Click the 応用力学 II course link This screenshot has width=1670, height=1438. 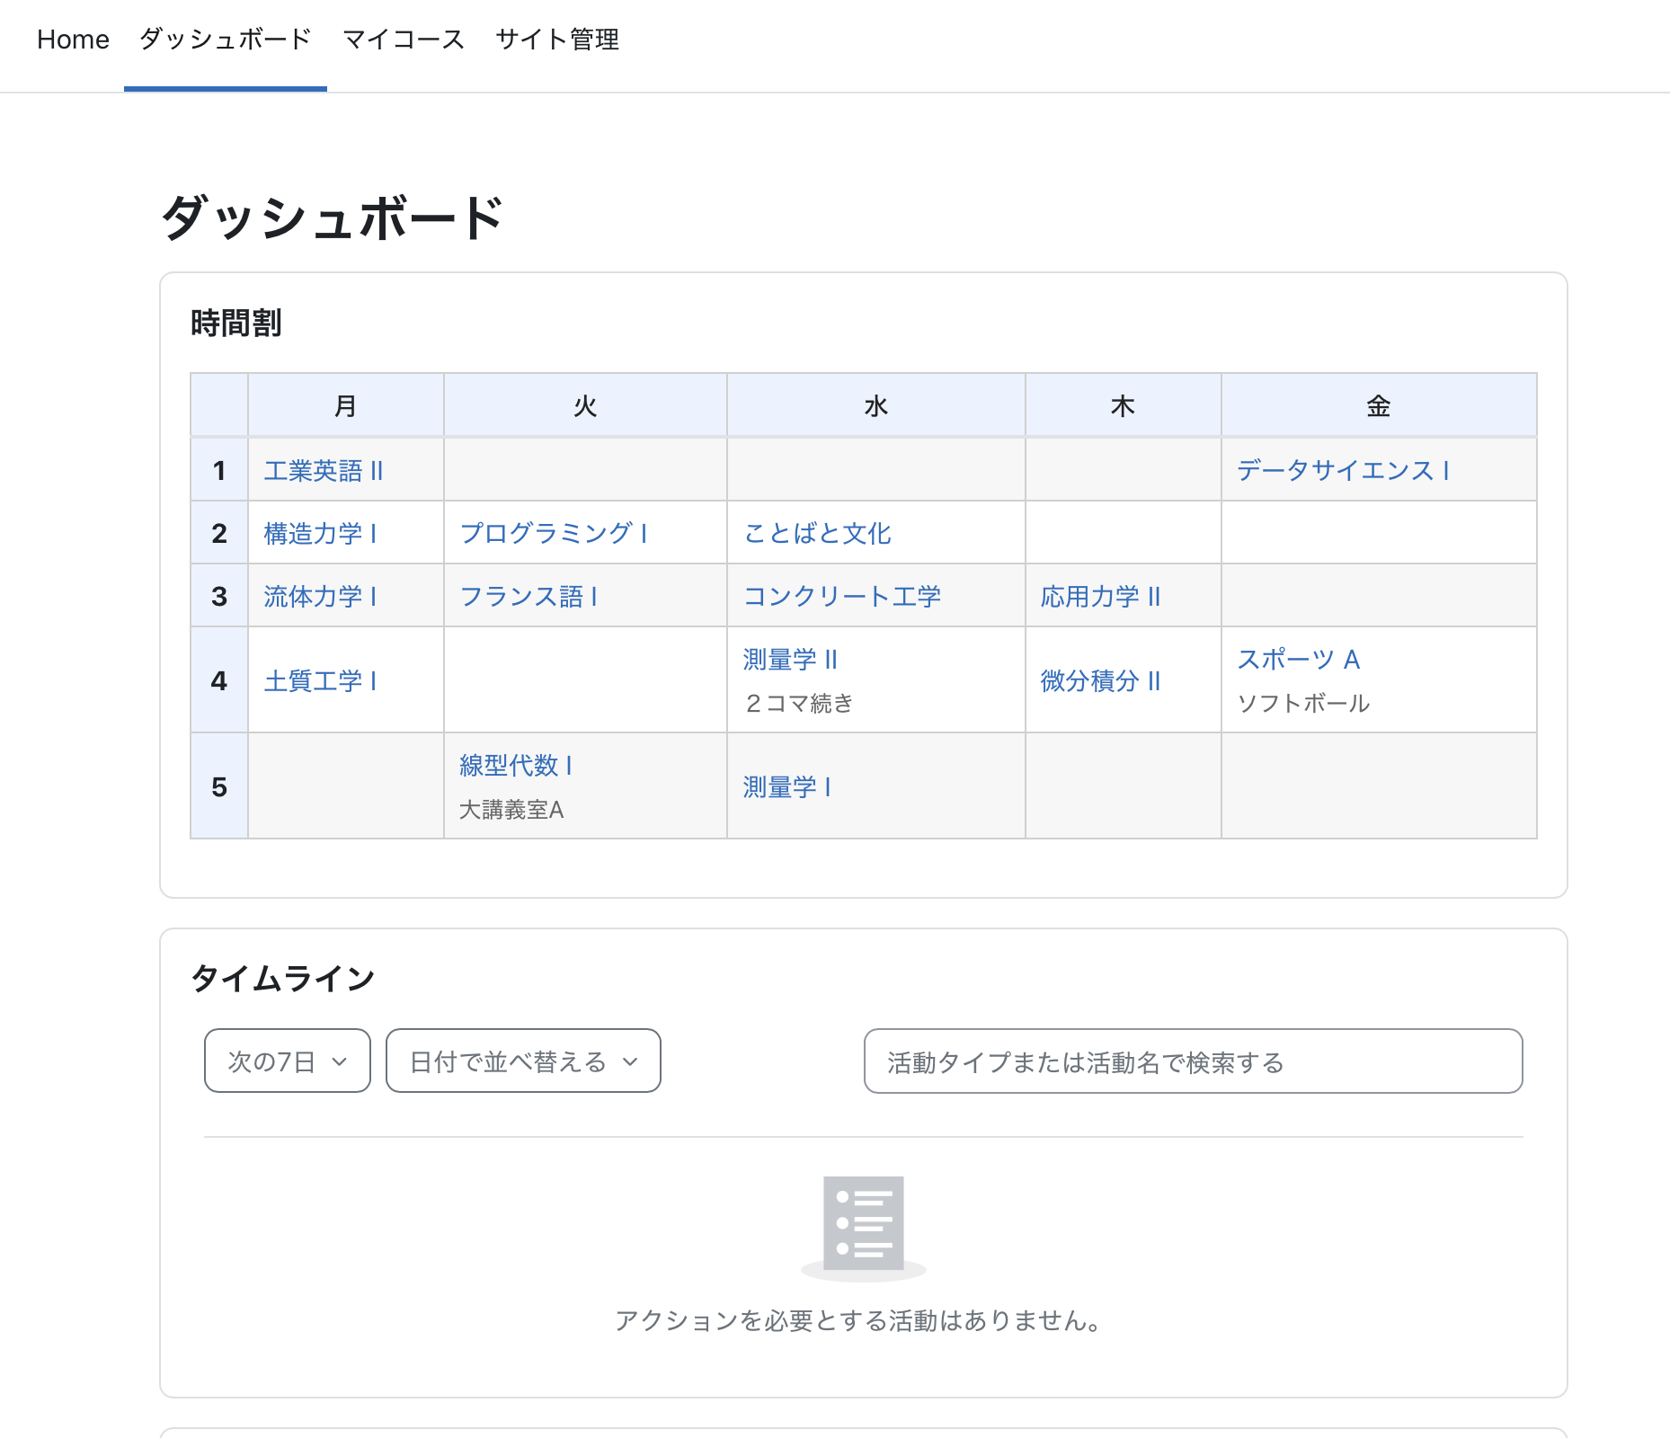1100,597
